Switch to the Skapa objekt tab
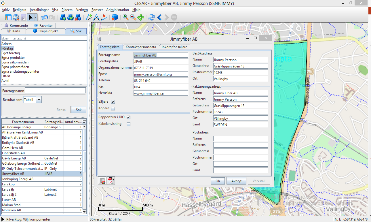 [x=45, y=31]
